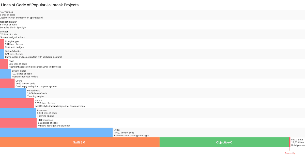This screenshot has width=305, height=160.
Task: Click 'Shrinks navigation bars' description
Action: pyautogui.click(x=12, y=37)
